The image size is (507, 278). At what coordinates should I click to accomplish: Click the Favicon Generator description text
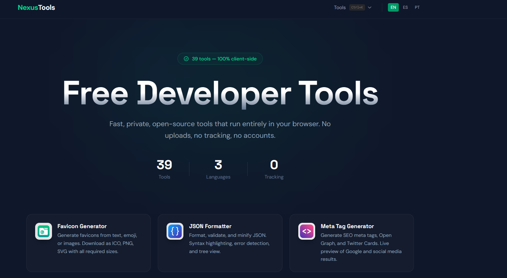pyautogui.click(x=97, y=243)
